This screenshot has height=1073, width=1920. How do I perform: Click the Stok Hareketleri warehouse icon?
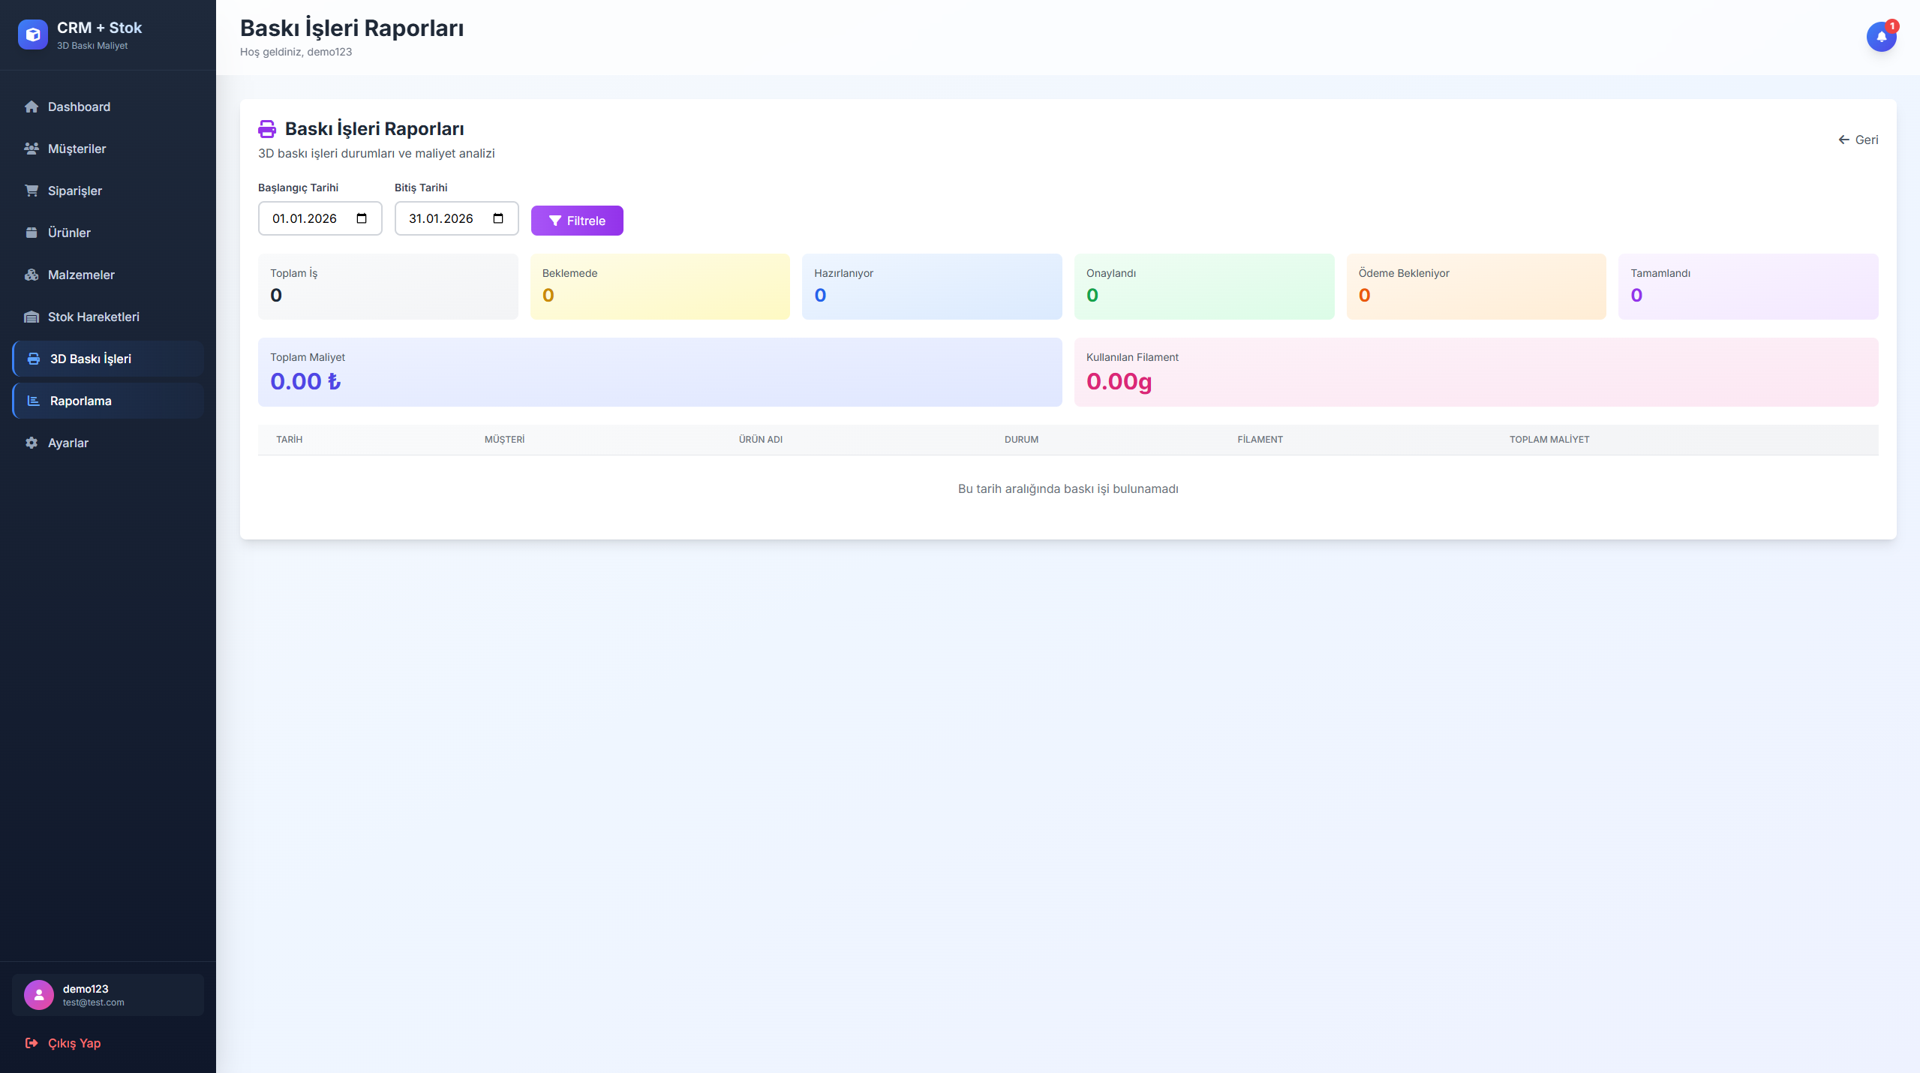click(32, 317)
